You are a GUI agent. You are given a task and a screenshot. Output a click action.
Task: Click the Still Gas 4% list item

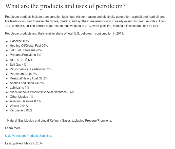pos(18,65)
